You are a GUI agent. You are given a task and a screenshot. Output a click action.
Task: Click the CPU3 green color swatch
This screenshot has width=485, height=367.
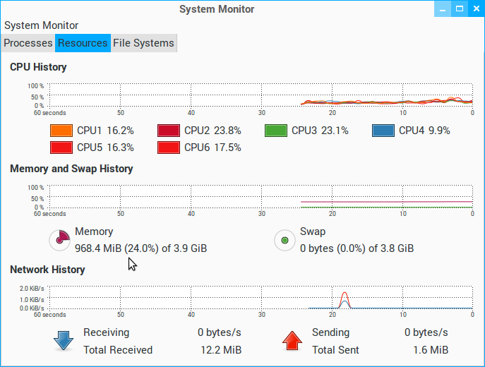coord(276,131)
